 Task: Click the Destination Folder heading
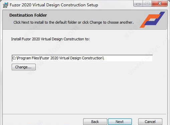[28, 15]
